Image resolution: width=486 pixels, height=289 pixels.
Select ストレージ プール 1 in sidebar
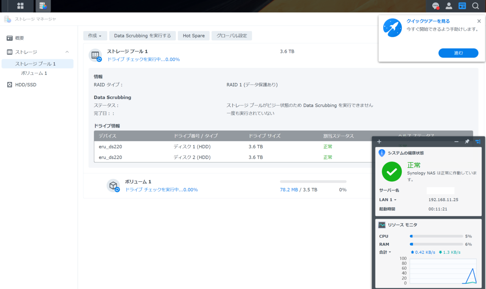point(38,64)
